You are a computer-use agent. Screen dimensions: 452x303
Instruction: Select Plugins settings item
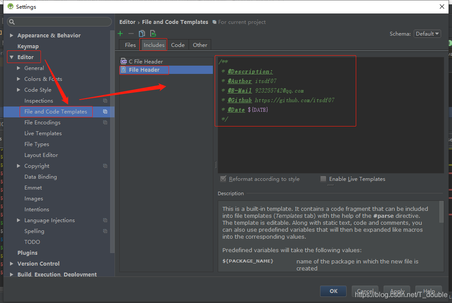pyautogui.click(x=27, y=253)
